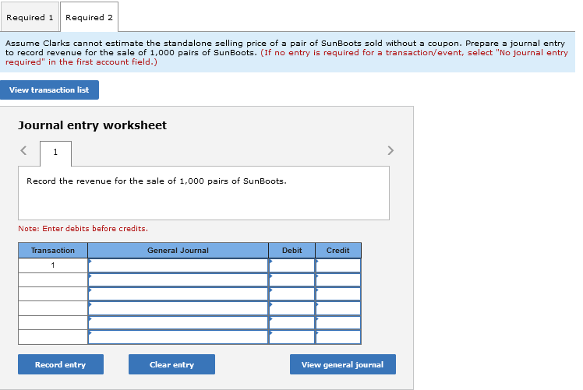Click the 'Enter debits before credits' note
The image size is (583, 390).
coord(83,228)
